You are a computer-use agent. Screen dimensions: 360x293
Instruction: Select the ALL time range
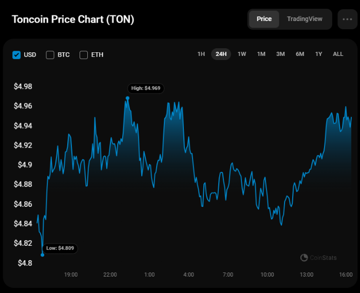(338, 54)
